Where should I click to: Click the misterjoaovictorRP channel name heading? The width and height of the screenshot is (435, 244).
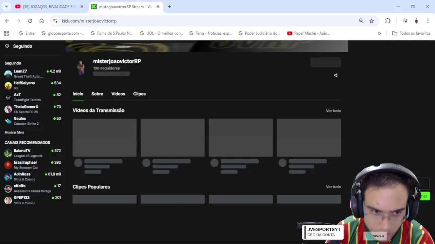[117, 61]
